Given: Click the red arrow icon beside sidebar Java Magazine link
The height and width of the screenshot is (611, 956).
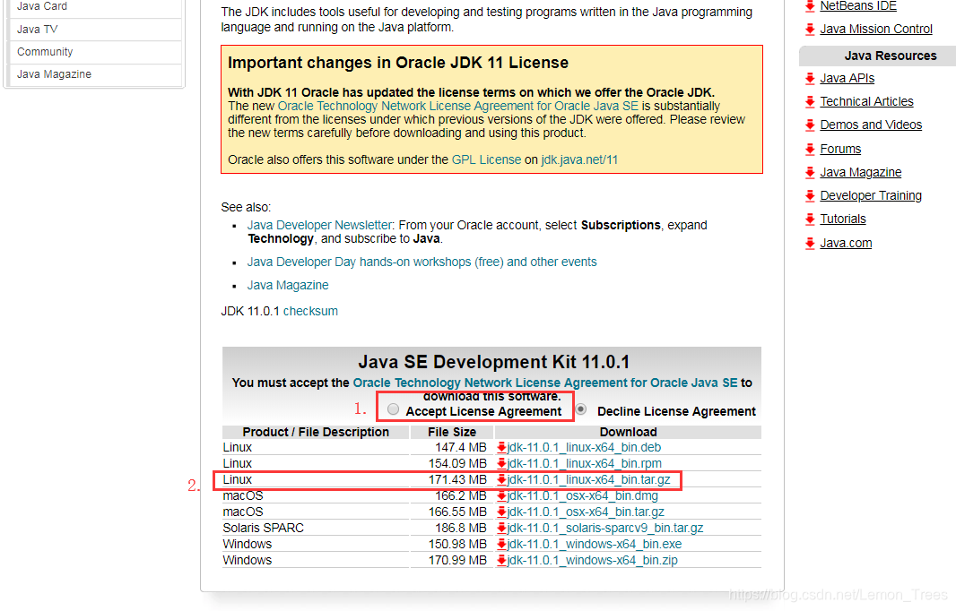Looking at the screenshot, I should coord(810,173).
